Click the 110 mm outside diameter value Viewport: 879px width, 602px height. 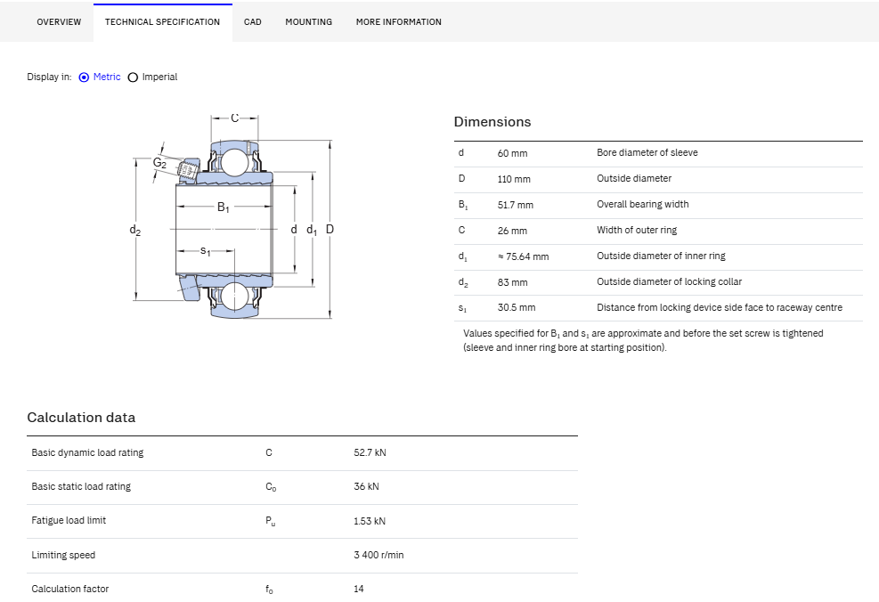[514, 179]
